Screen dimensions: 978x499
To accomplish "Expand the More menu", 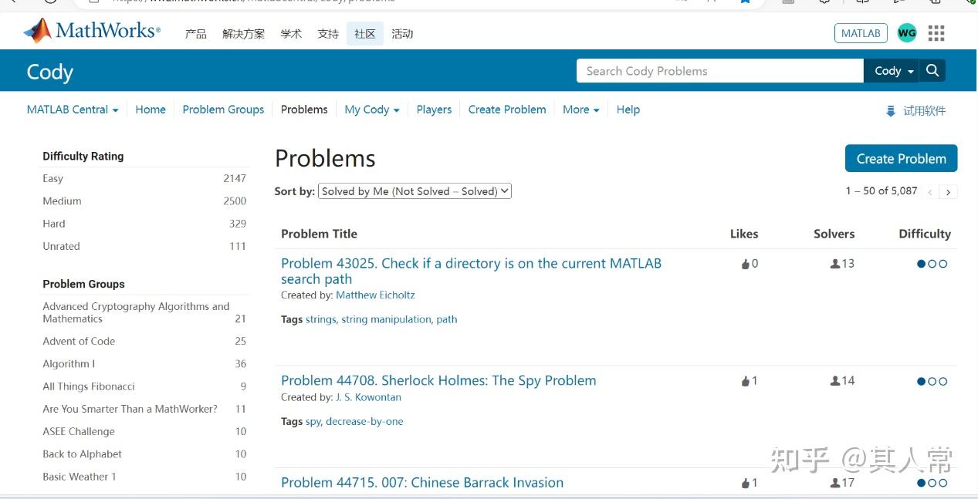I will [x=581, y=110].
